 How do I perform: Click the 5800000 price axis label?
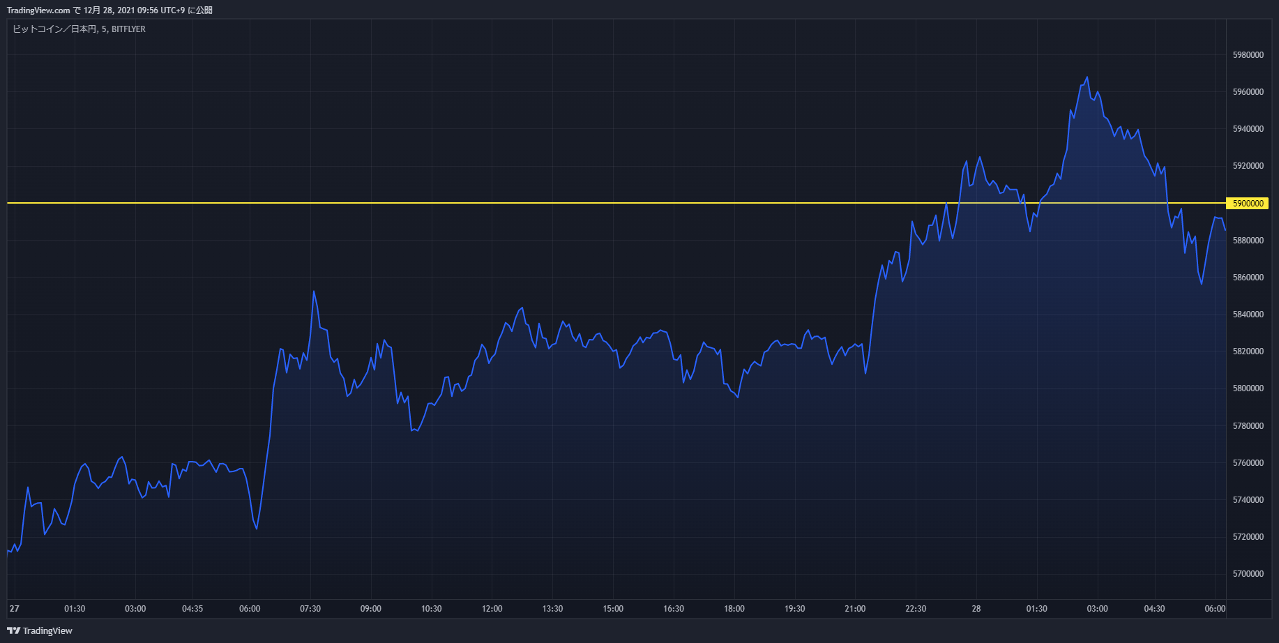point(1248,388)
